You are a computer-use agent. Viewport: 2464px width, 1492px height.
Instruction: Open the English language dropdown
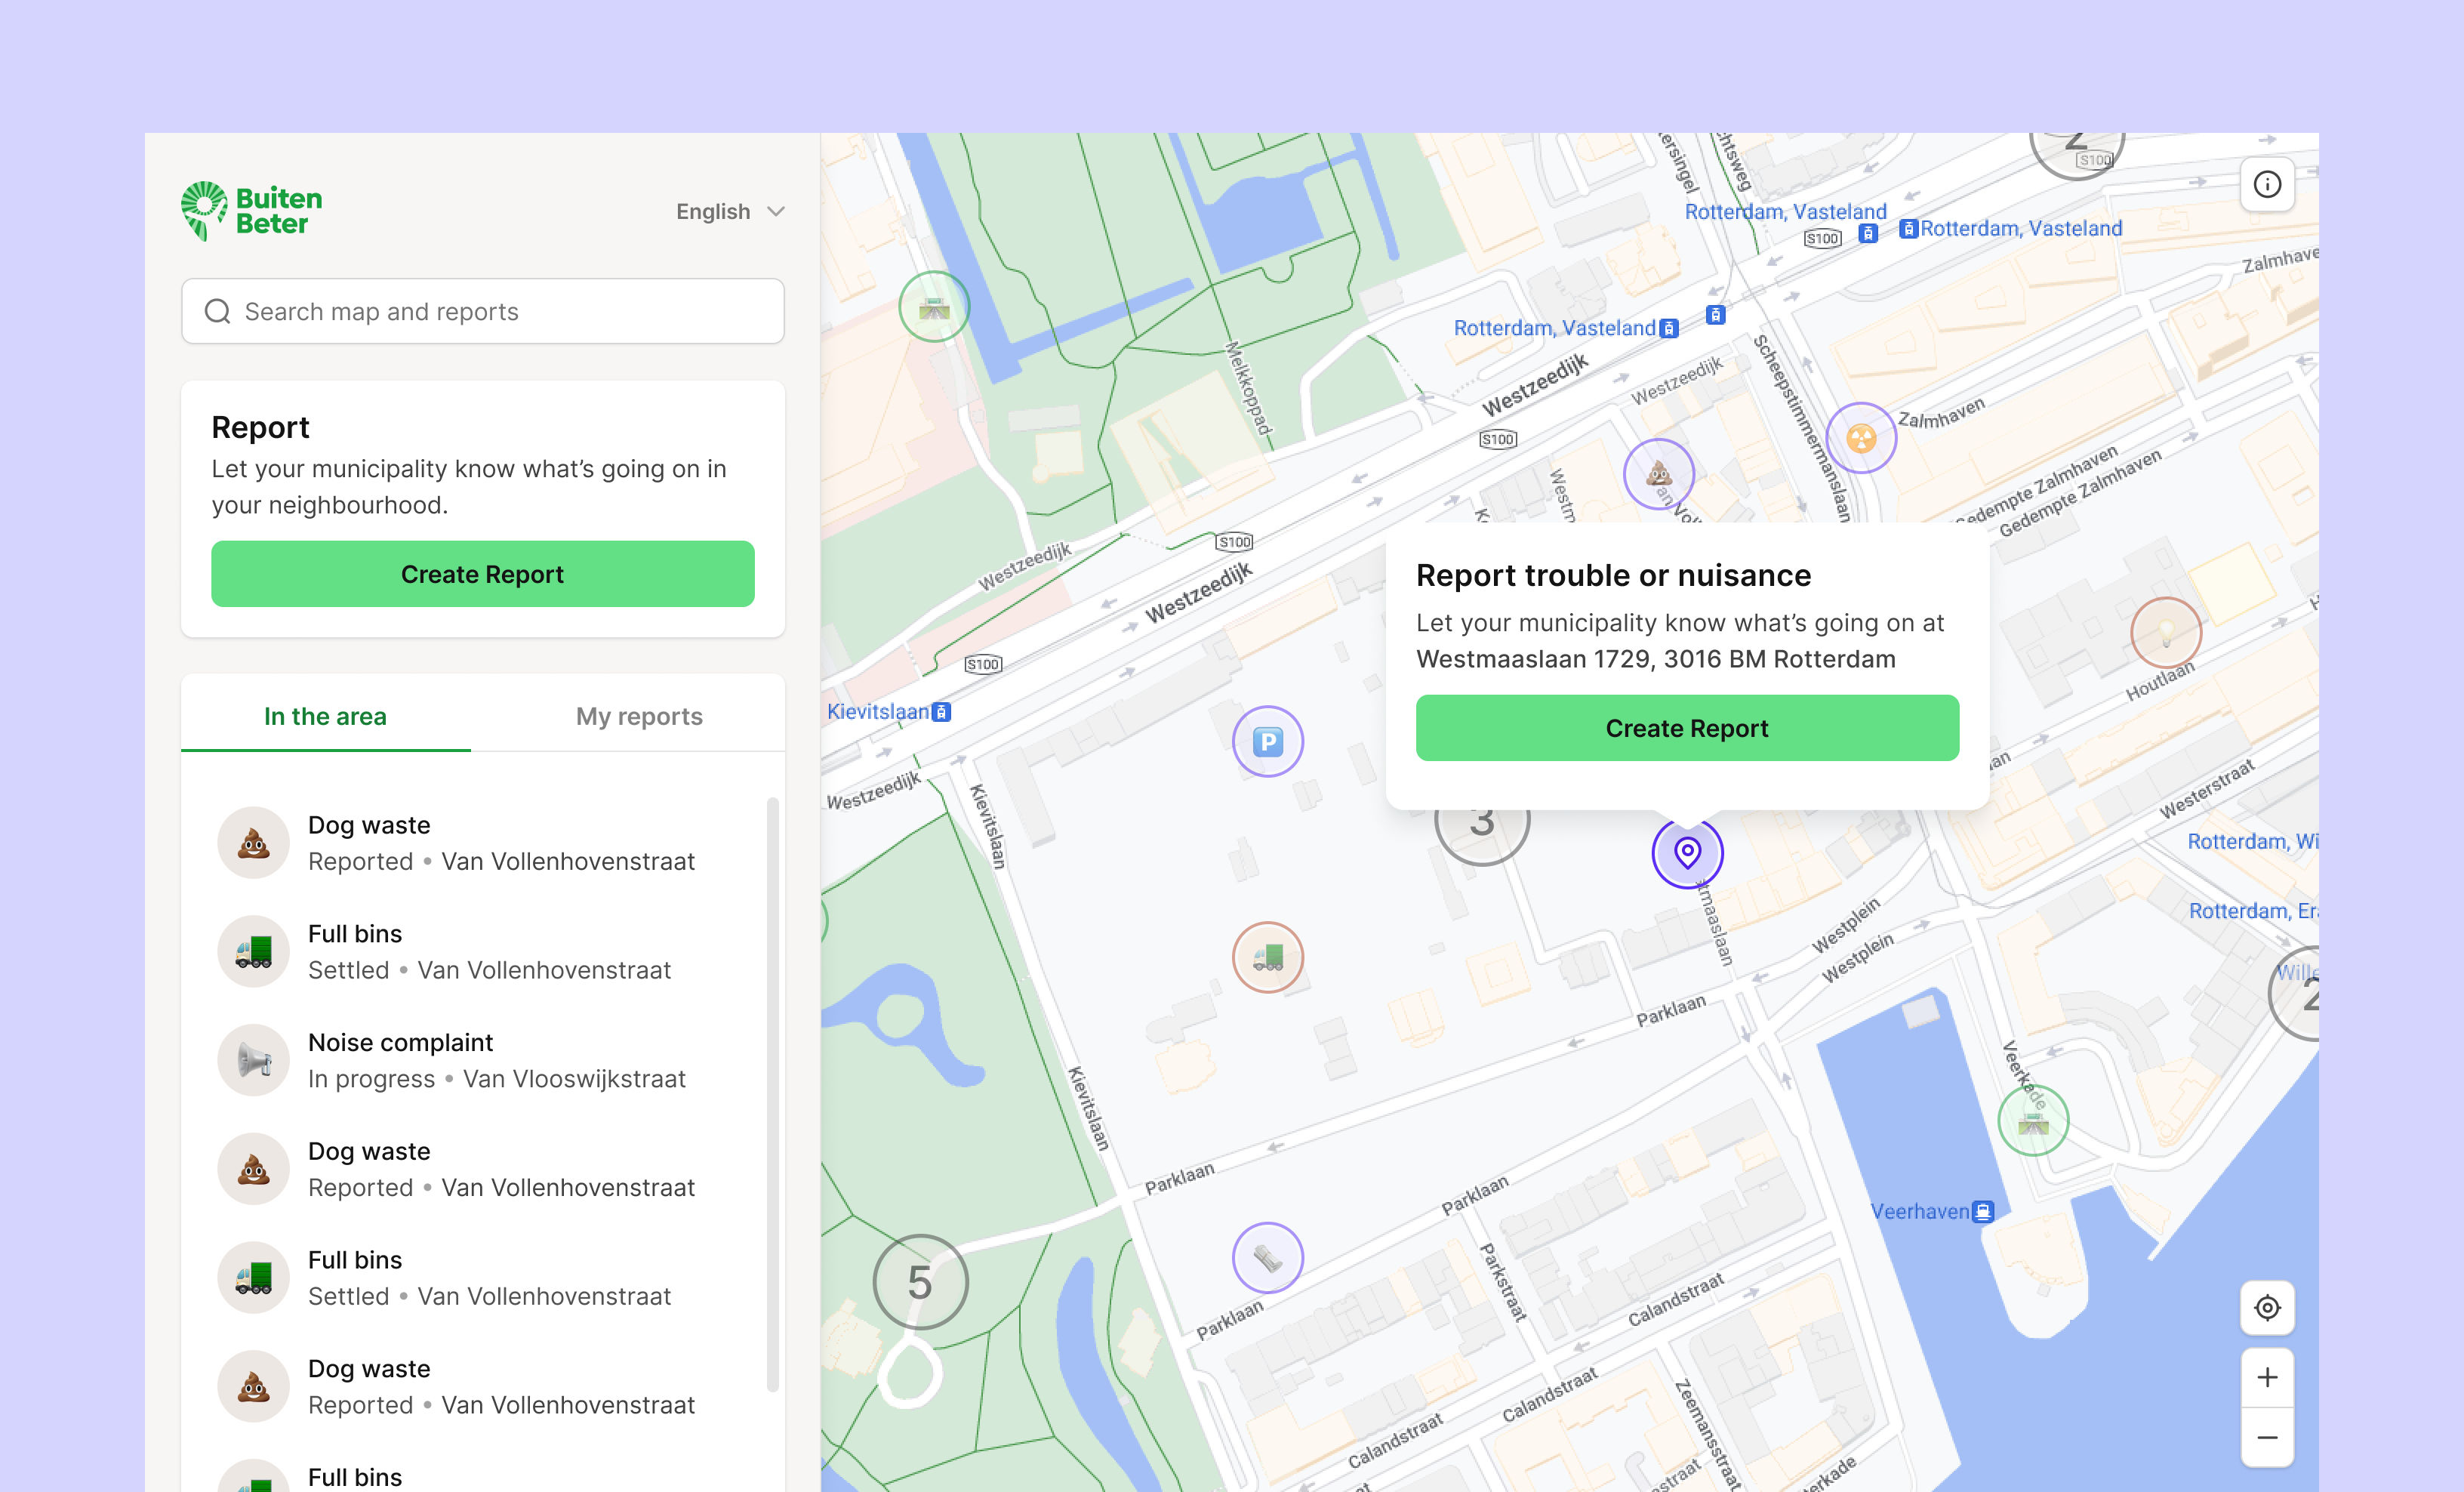[730, 211]
